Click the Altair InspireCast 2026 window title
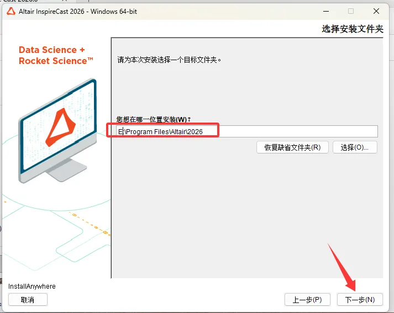This screenshot has width=394, height=313. coord(78,12)
